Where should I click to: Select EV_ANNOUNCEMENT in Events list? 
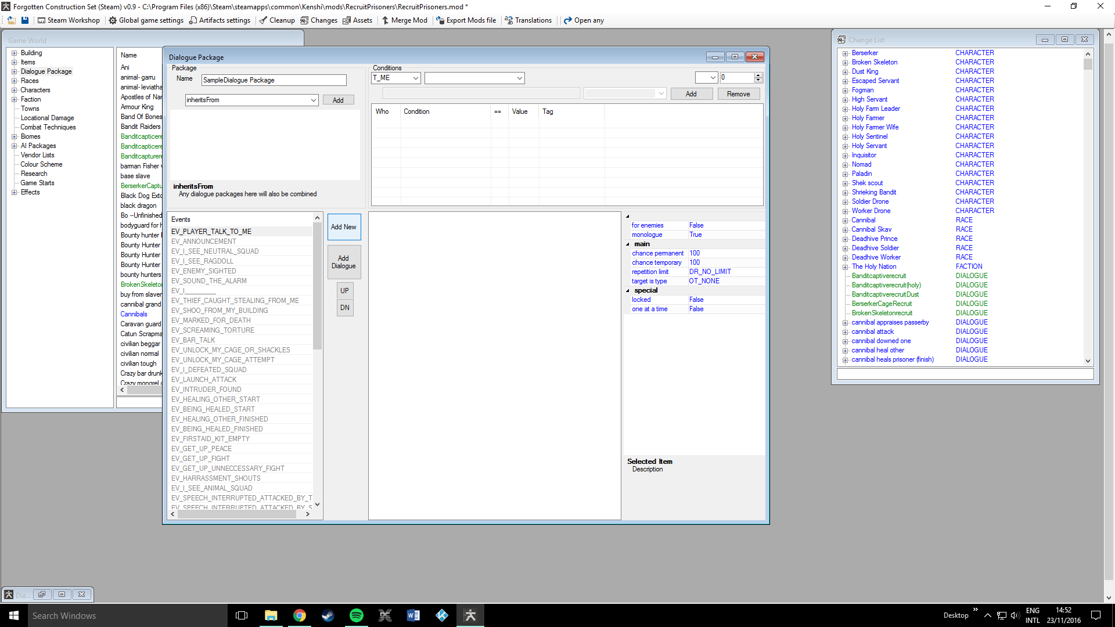tap(204, 242)
